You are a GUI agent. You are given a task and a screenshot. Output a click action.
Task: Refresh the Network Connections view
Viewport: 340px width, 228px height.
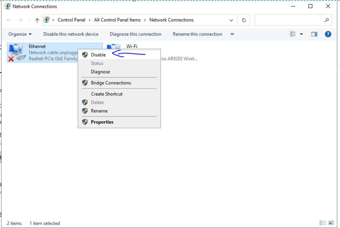244,20
